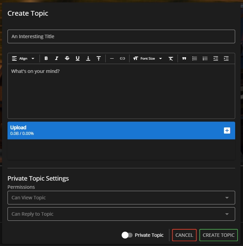
Task: Insert a block quote
Action: coord(184,59)
